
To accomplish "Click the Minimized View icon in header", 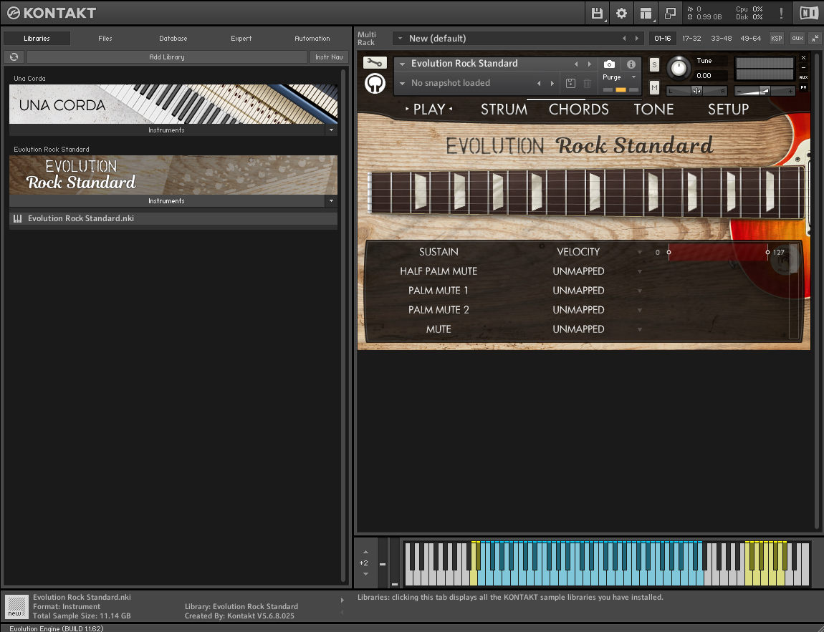I will click(670, 13).
